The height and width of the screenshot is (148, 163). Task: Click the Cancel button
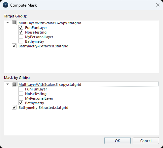(x=146, y=141)
